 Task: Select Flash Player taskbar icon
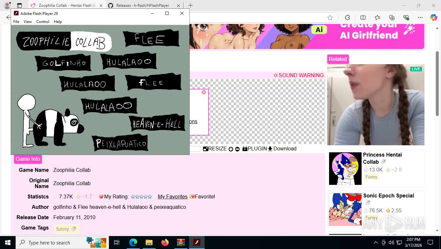(x=197, y=243)
